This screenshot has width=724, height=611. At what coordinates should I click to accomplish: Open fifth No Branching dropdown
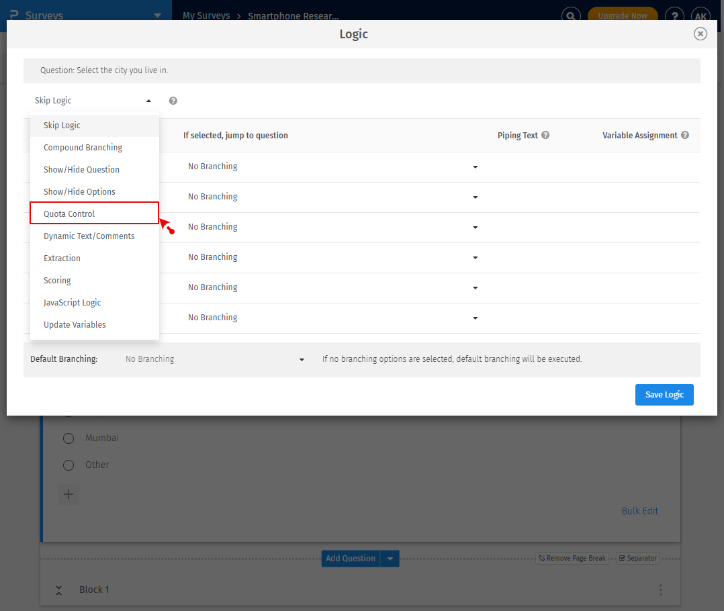332,287
